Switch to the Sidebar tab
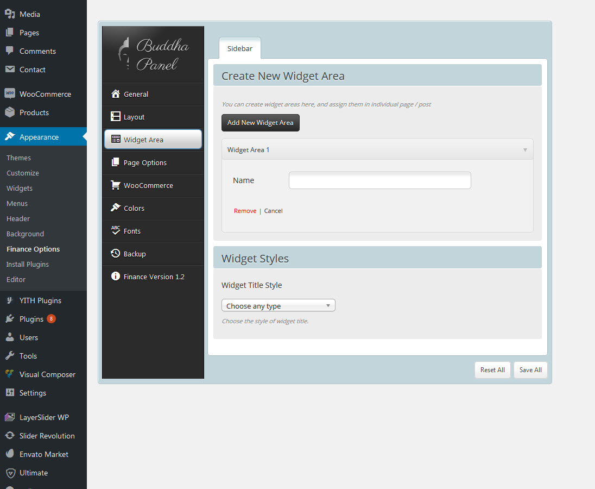Viewport: 595px width, 489px height. click(239, 48)
